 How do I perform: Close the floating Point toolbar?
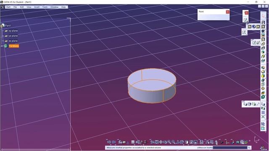point(227,12)
